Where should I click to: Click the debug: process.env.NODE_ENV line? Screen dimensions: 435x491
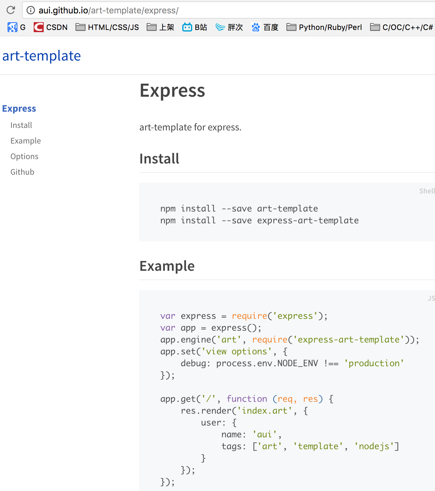pyautogui.click(x=292, y=363)
